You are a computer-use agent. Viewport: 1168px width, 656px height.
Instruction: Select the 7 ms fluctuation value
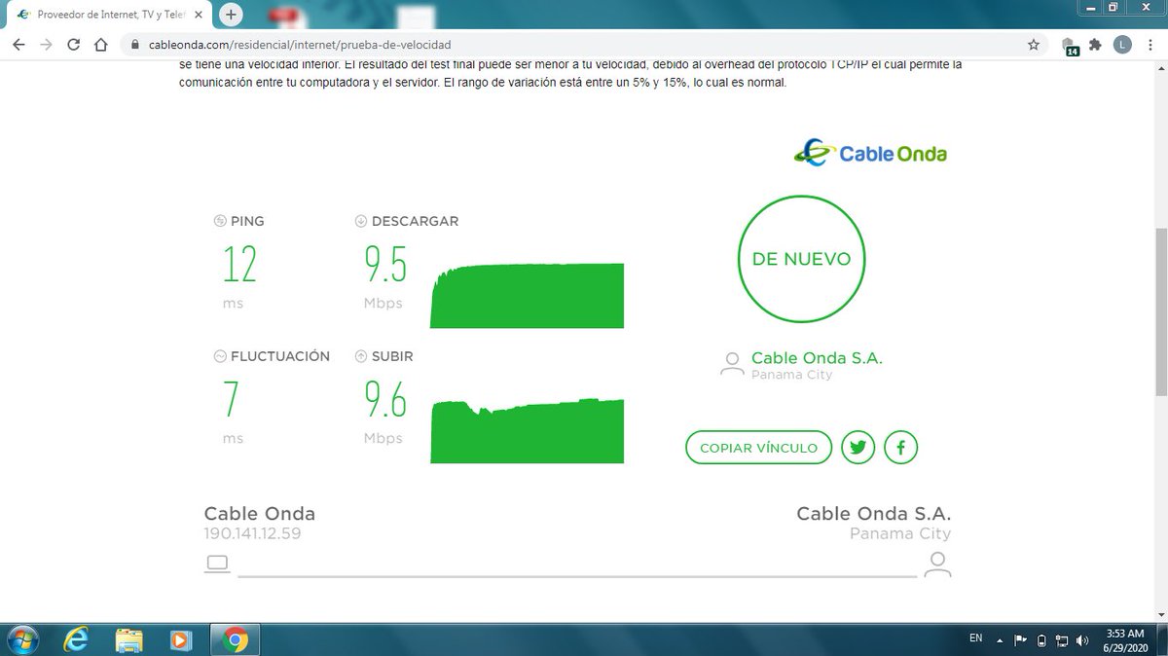[231, 400]
